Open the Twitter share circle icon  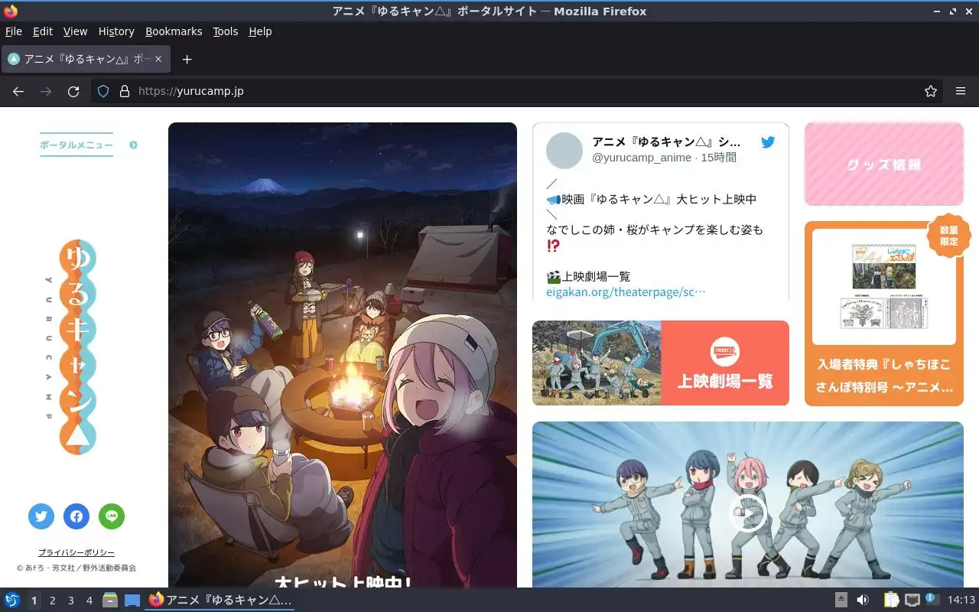pyautogui.click(x=41, y=516)
